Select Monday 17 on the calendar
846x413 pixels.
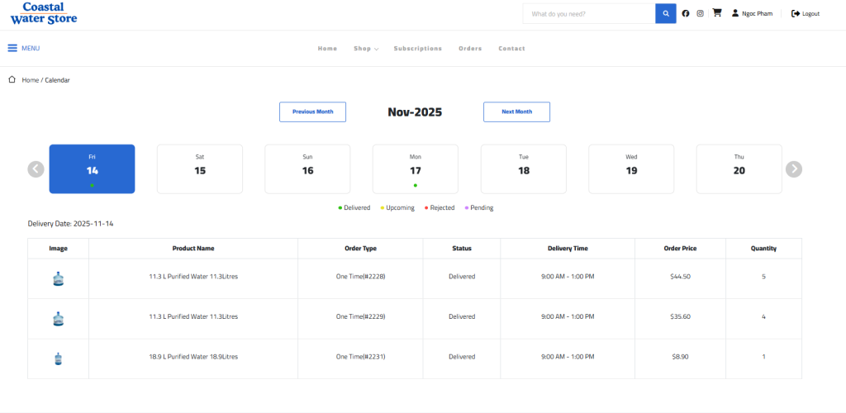pyautogui.click(x=416, y=169)
